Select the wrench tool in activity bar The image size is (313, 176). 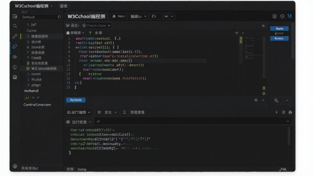click(15, 36)
